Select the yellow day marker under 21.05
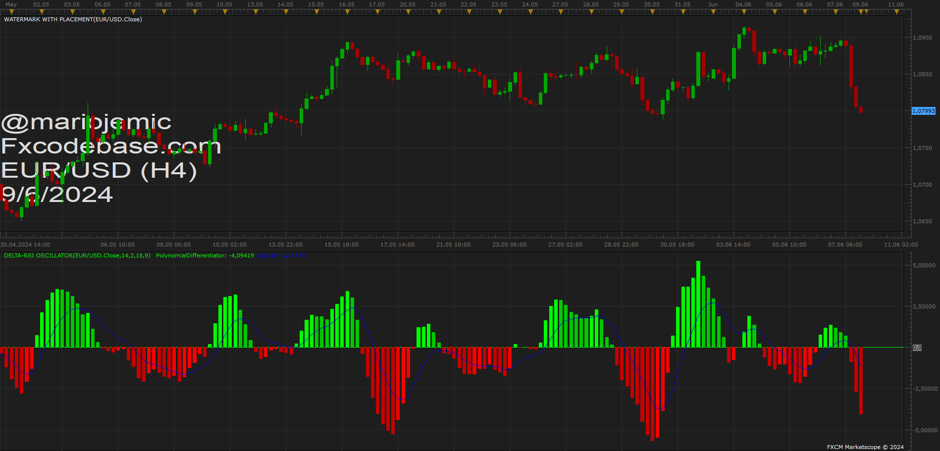 pyautogui.click(x=438, y=12)
